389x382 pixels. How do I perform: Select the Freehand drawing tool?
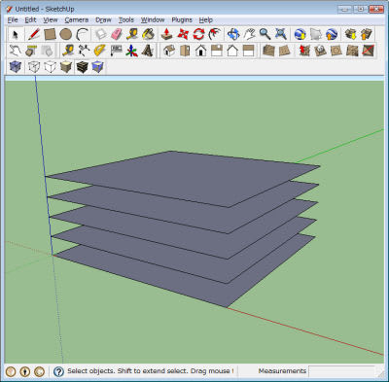point(16,51)
